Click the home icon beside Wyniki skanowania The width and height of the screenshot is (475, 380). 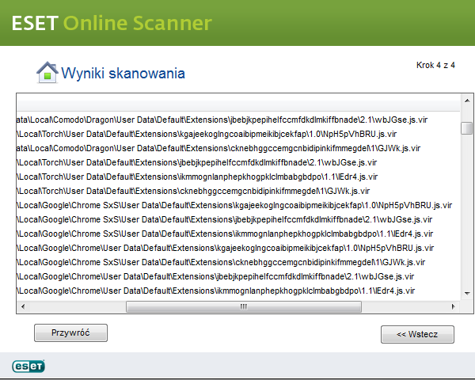47,72
